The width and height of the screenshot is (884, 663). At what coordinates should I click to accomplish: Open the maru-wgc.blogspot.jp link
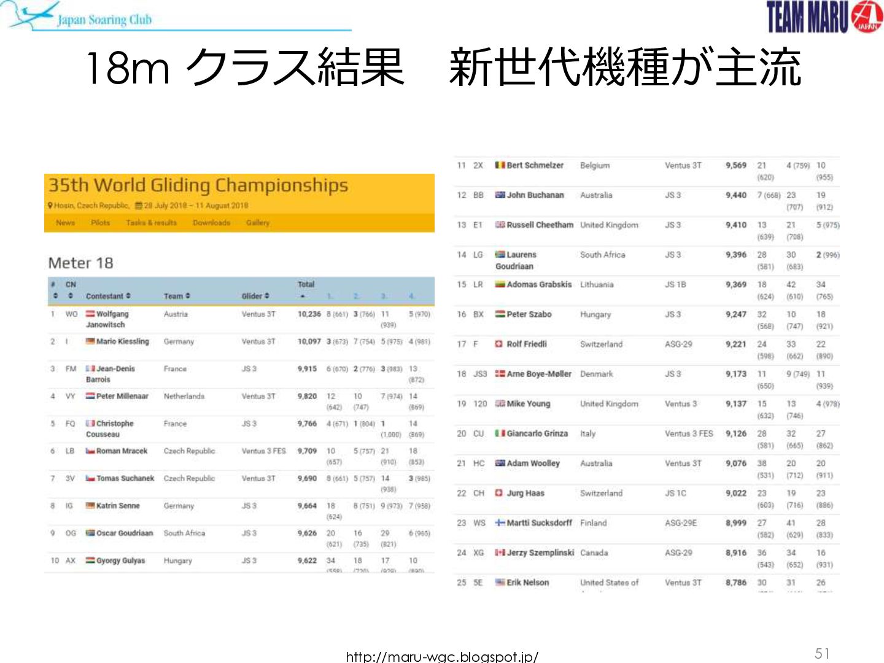[442, 656]
